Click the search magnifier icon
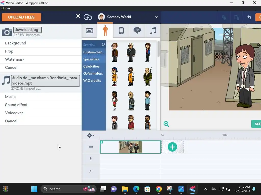 point(103,44)
